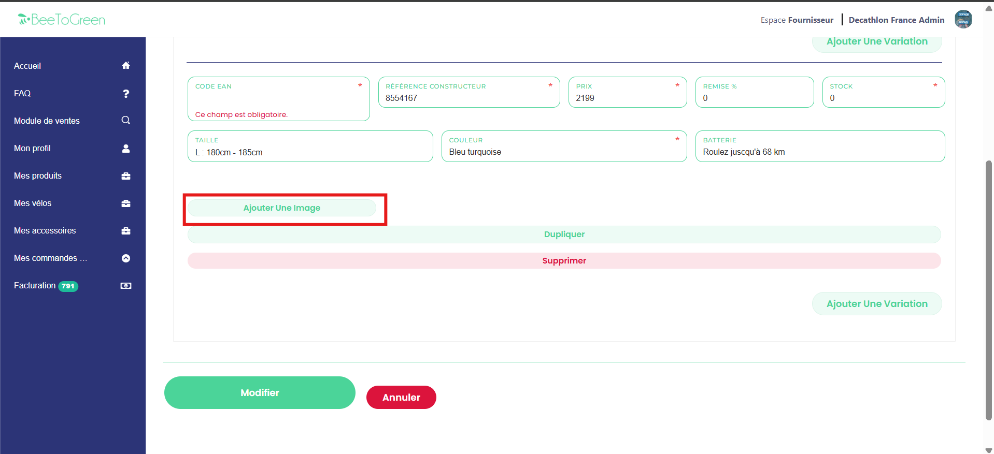This screenshot has height=454, width=994.
Task: Click the briefcase icon beside Mes accessoires
Action: (125, 231)
